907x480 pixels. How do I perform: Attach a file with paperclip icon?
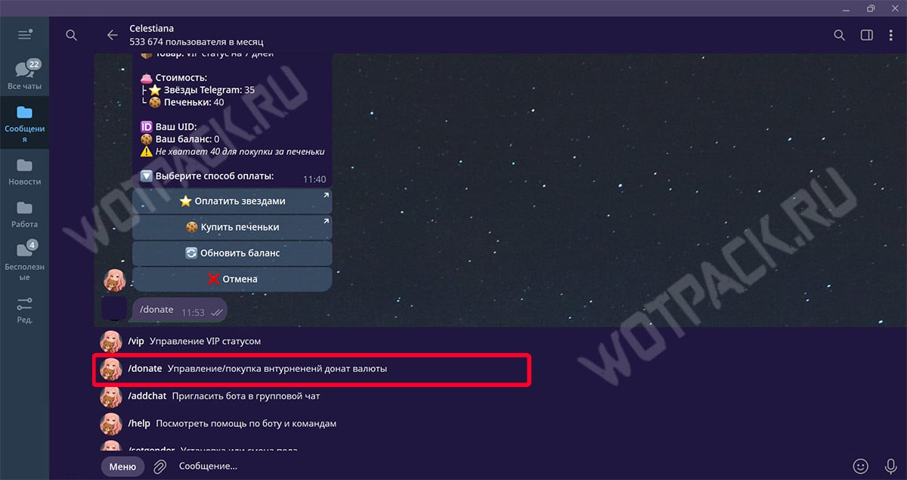159,466
